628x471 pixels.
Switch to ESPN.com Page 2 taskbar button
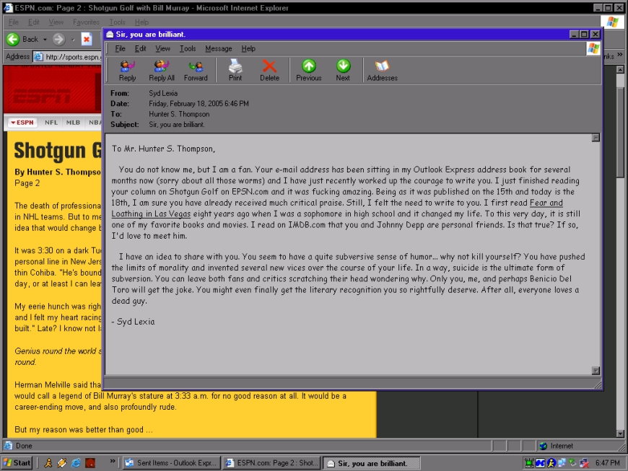click(271, 463)
